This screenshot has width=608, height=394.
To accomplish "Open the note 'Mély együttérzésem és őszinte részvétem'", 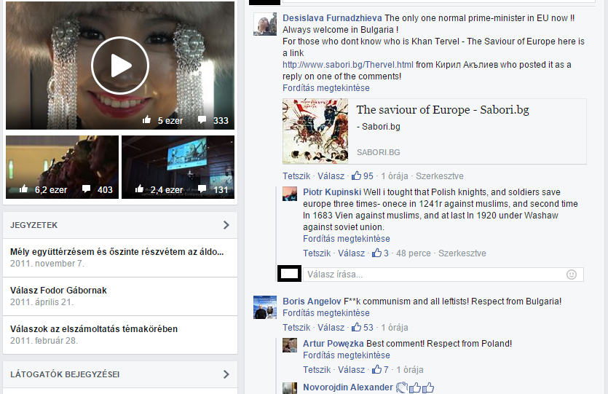I will [x=117, y=252].
